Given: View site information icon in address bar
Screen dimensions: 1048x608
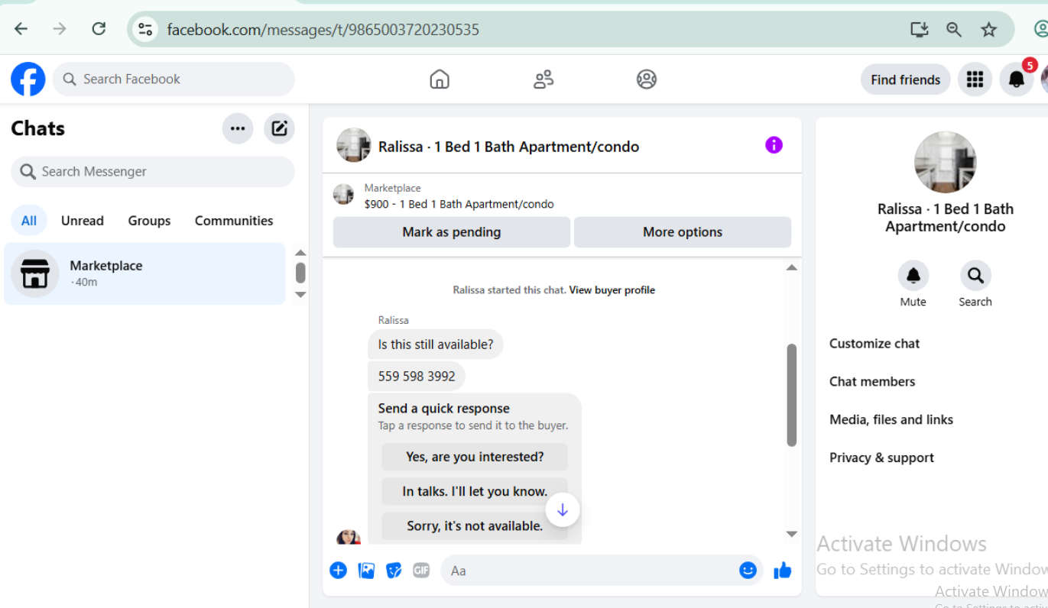Looking at the screenshot, I should (x=144, y=29).
